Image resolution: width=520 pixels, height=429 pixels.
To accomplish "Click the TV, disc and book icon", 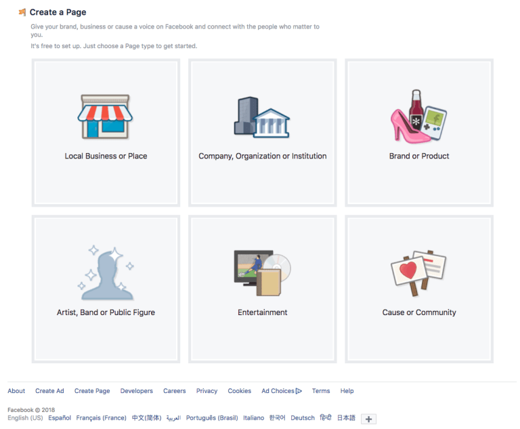I will (262, 273).
